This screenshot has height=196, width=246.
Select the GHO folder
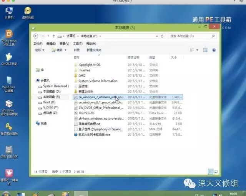[x=80, y=76]
